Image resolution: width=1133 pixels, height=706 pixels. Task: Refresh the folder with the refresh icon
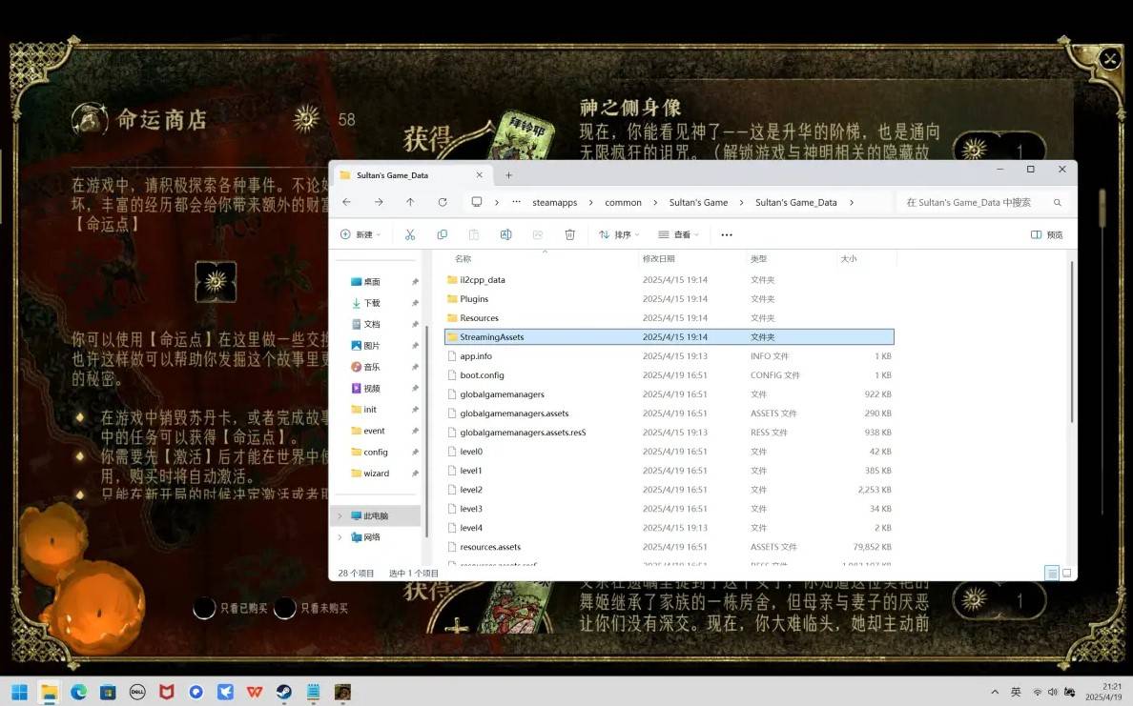coord(443,202)
